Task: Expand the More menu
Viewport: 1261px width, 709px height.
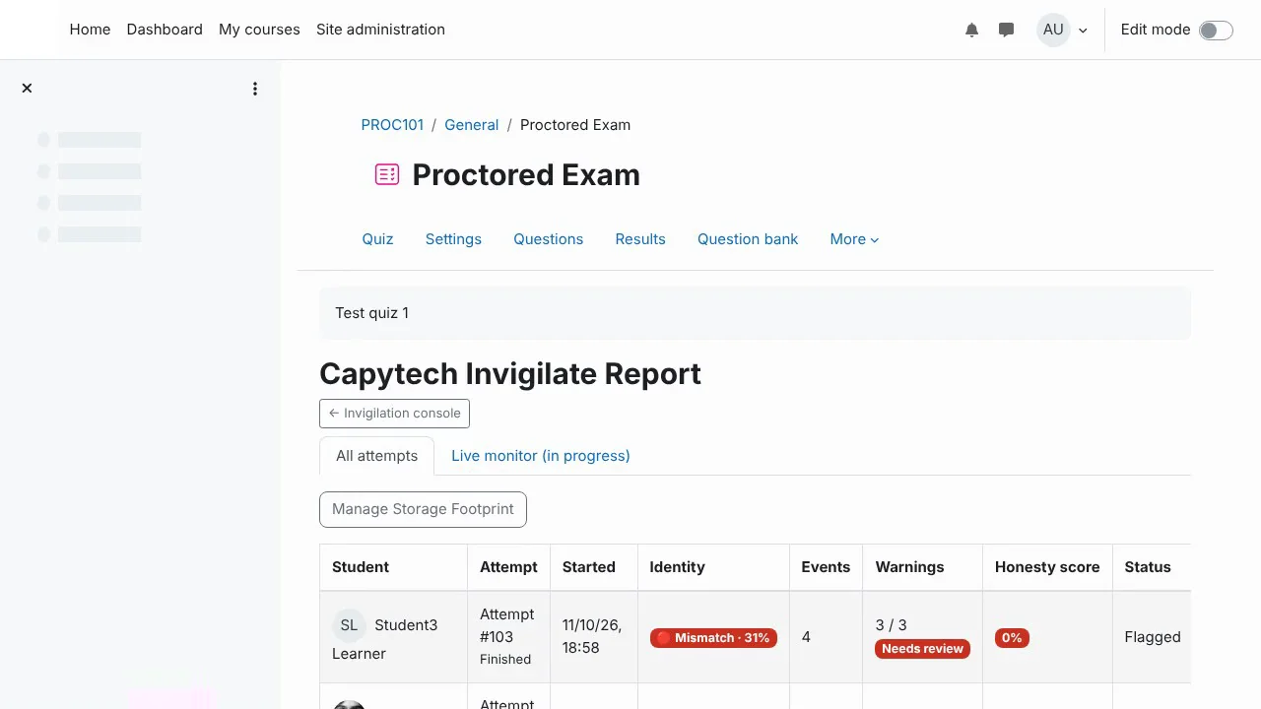Action: pos(854,239)
